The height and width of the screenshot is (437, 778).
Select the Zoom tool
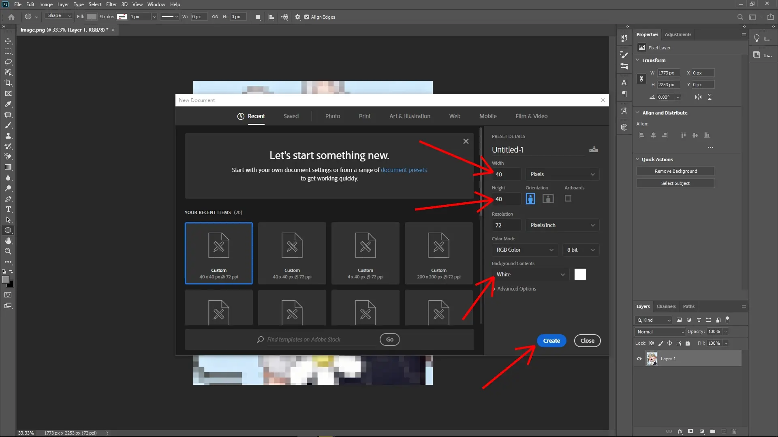point(8,251)
